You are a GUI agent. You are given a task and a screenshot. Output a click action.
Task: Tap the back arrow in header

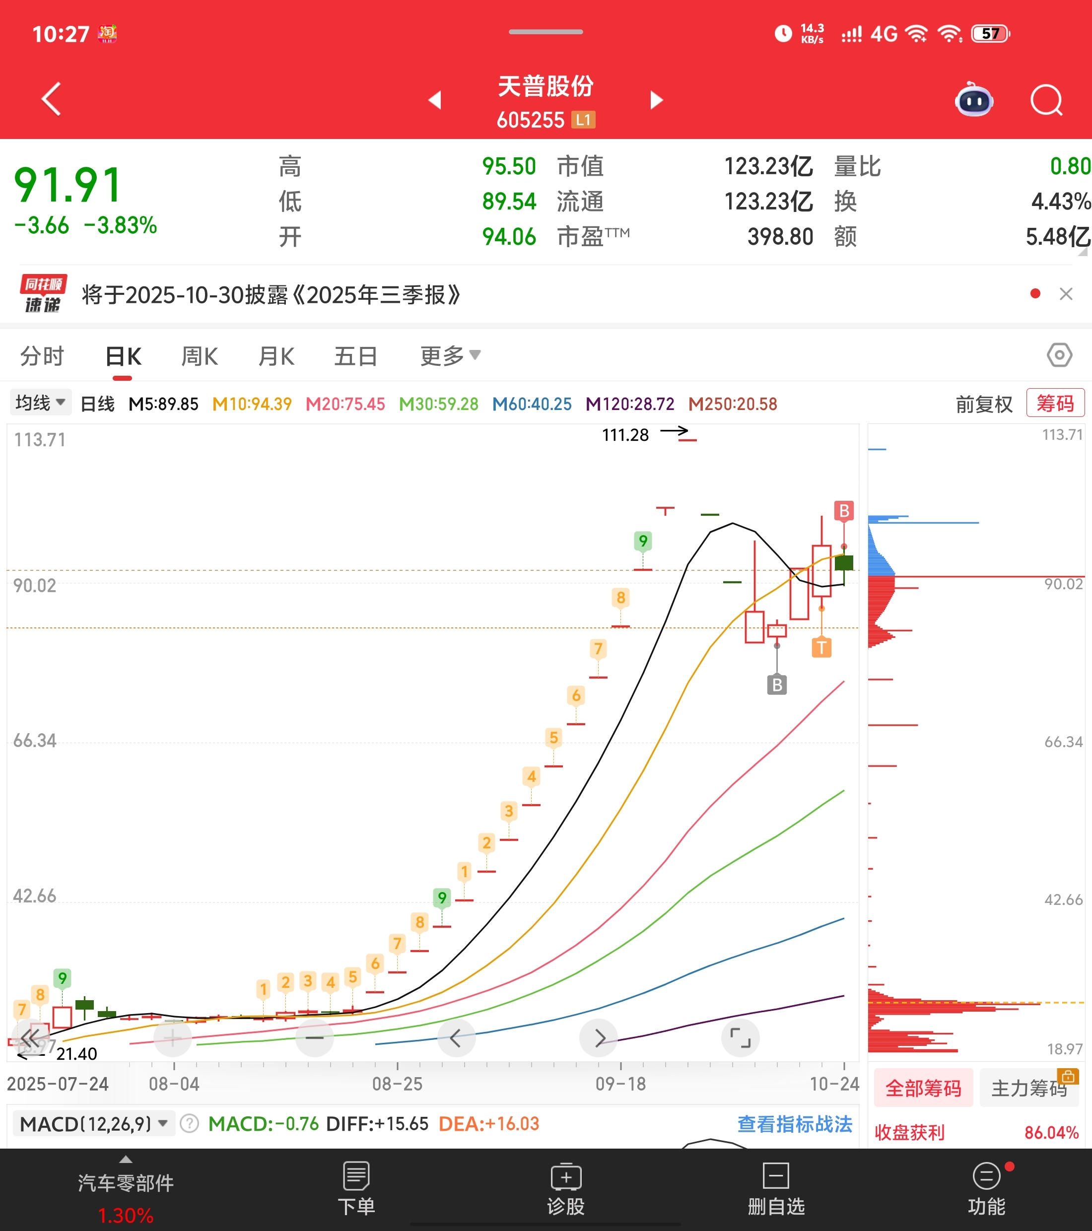tap(52, 99)
